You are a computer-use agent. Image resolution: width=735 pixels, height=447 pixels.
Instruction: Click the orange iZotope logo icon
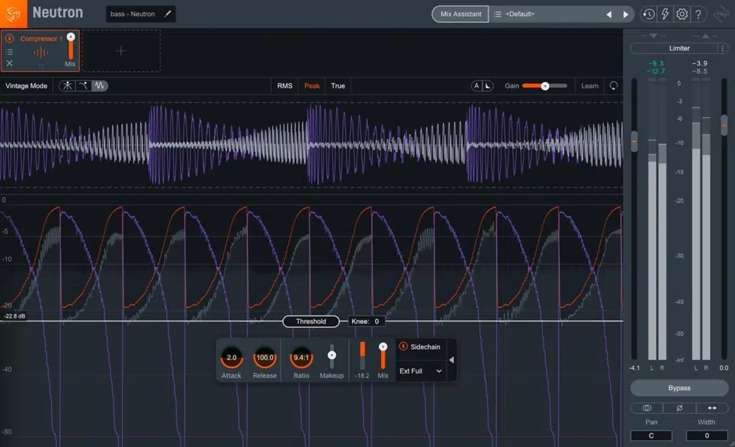pyautogui.click(x=13, y=13)
